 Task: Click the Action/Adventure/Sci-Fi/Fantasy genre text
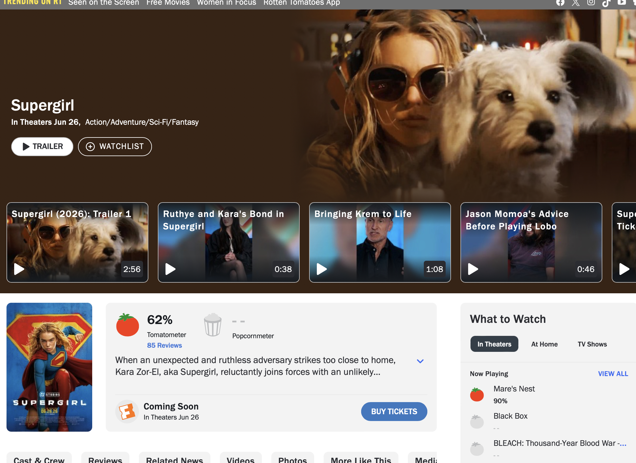click(x=142, y=122)
